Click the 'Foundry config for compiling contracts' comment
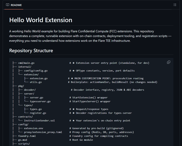Viewport: 182px width, 146px height. tap(99, 136)
